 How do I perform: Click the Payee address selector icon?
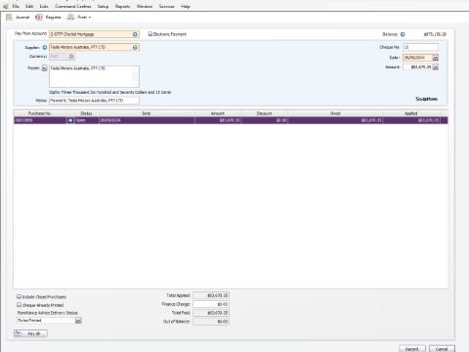[45, 68]
